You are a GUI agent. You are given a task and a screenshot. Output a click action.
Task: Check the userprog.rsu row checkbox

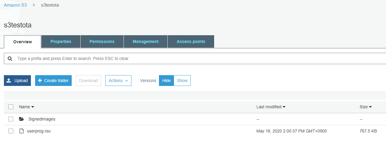(11, 131)
